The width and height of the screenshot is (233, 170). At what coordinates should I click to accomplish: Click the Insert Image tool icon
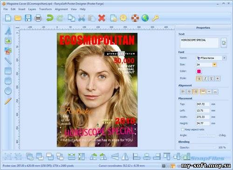[x=8, y=41]
